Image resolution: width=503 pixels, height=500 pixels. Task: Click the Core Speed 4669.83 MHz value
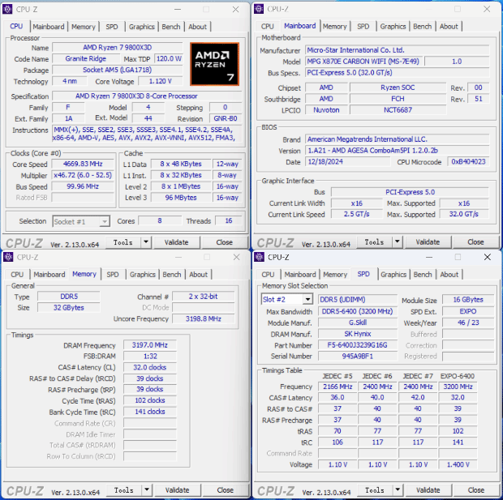[x=83, y=164]
